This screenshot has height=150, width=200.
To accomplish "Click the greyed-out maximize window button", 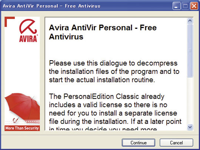I will [185, 6].
